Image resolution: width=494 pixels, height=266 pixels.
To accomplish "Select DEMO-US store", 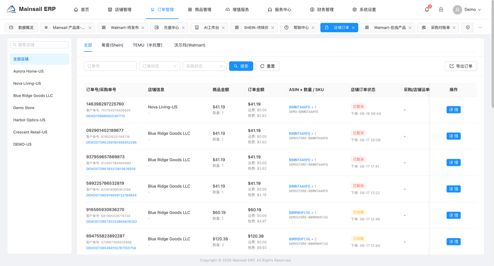I will click(x=39, y=144).
